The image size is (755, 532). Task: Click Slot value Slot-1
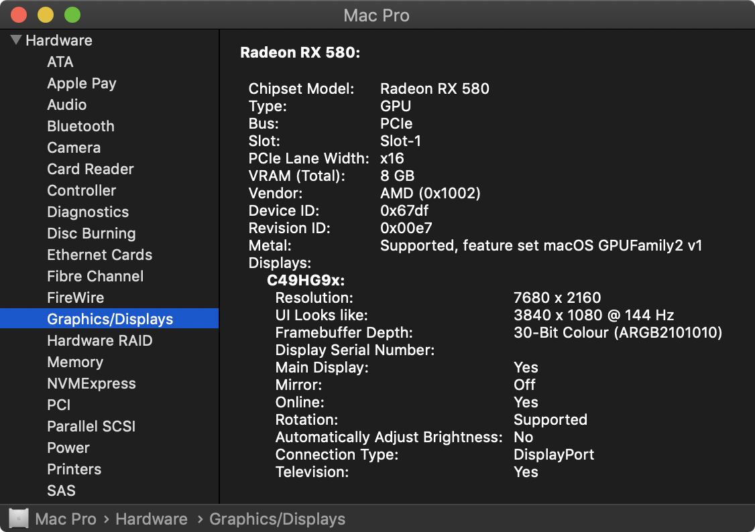point(400,141)
